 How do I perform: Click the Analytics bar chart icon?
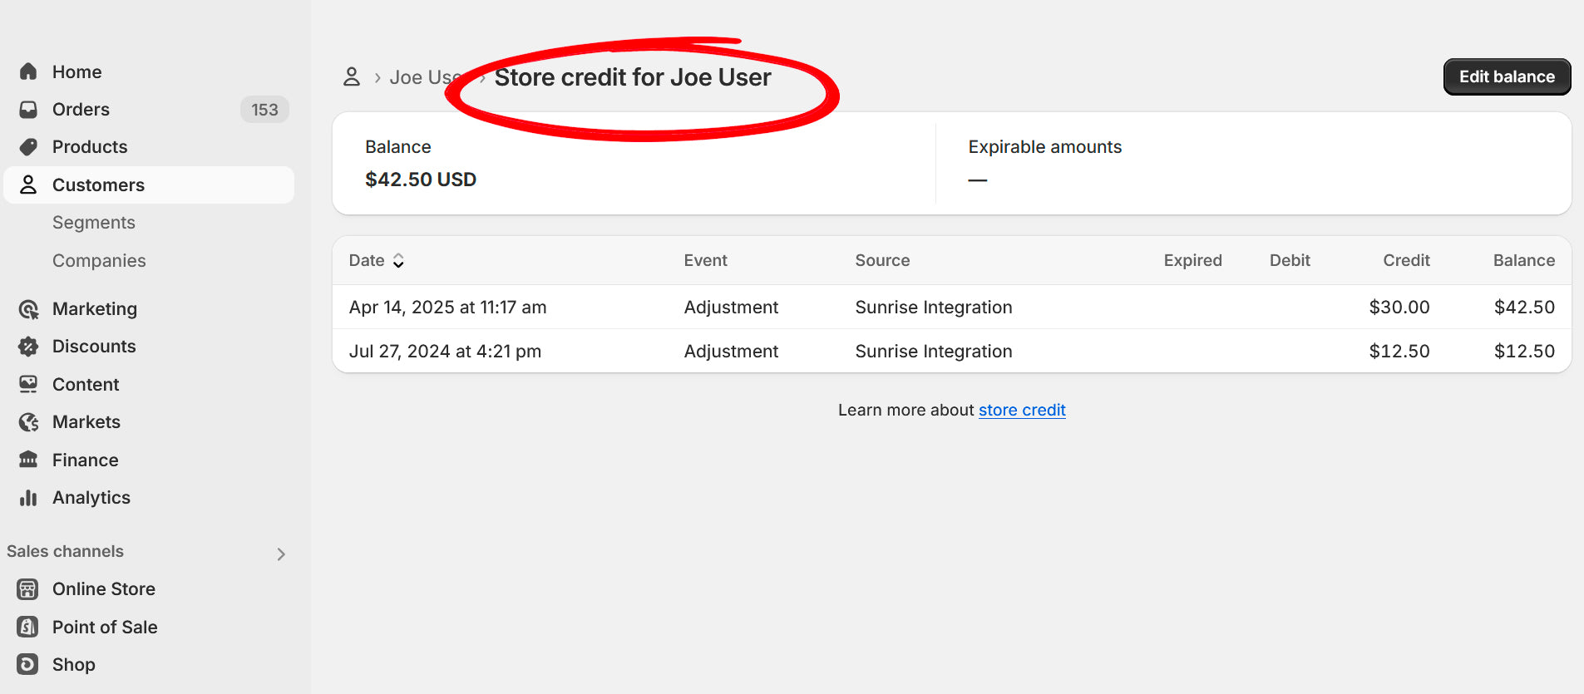(x=28, y=498)
